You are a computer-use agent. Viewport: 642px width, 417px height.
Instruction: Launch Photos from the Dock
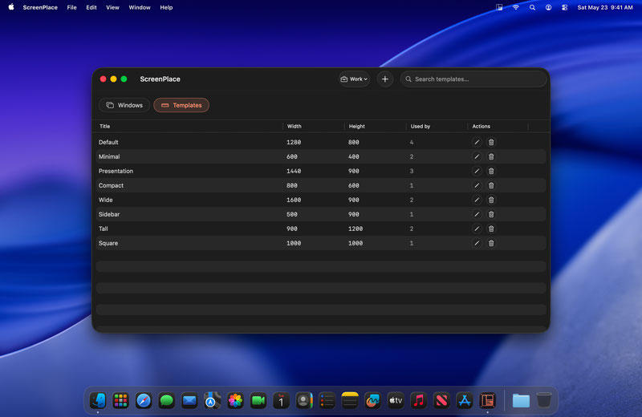pos(235,400)
